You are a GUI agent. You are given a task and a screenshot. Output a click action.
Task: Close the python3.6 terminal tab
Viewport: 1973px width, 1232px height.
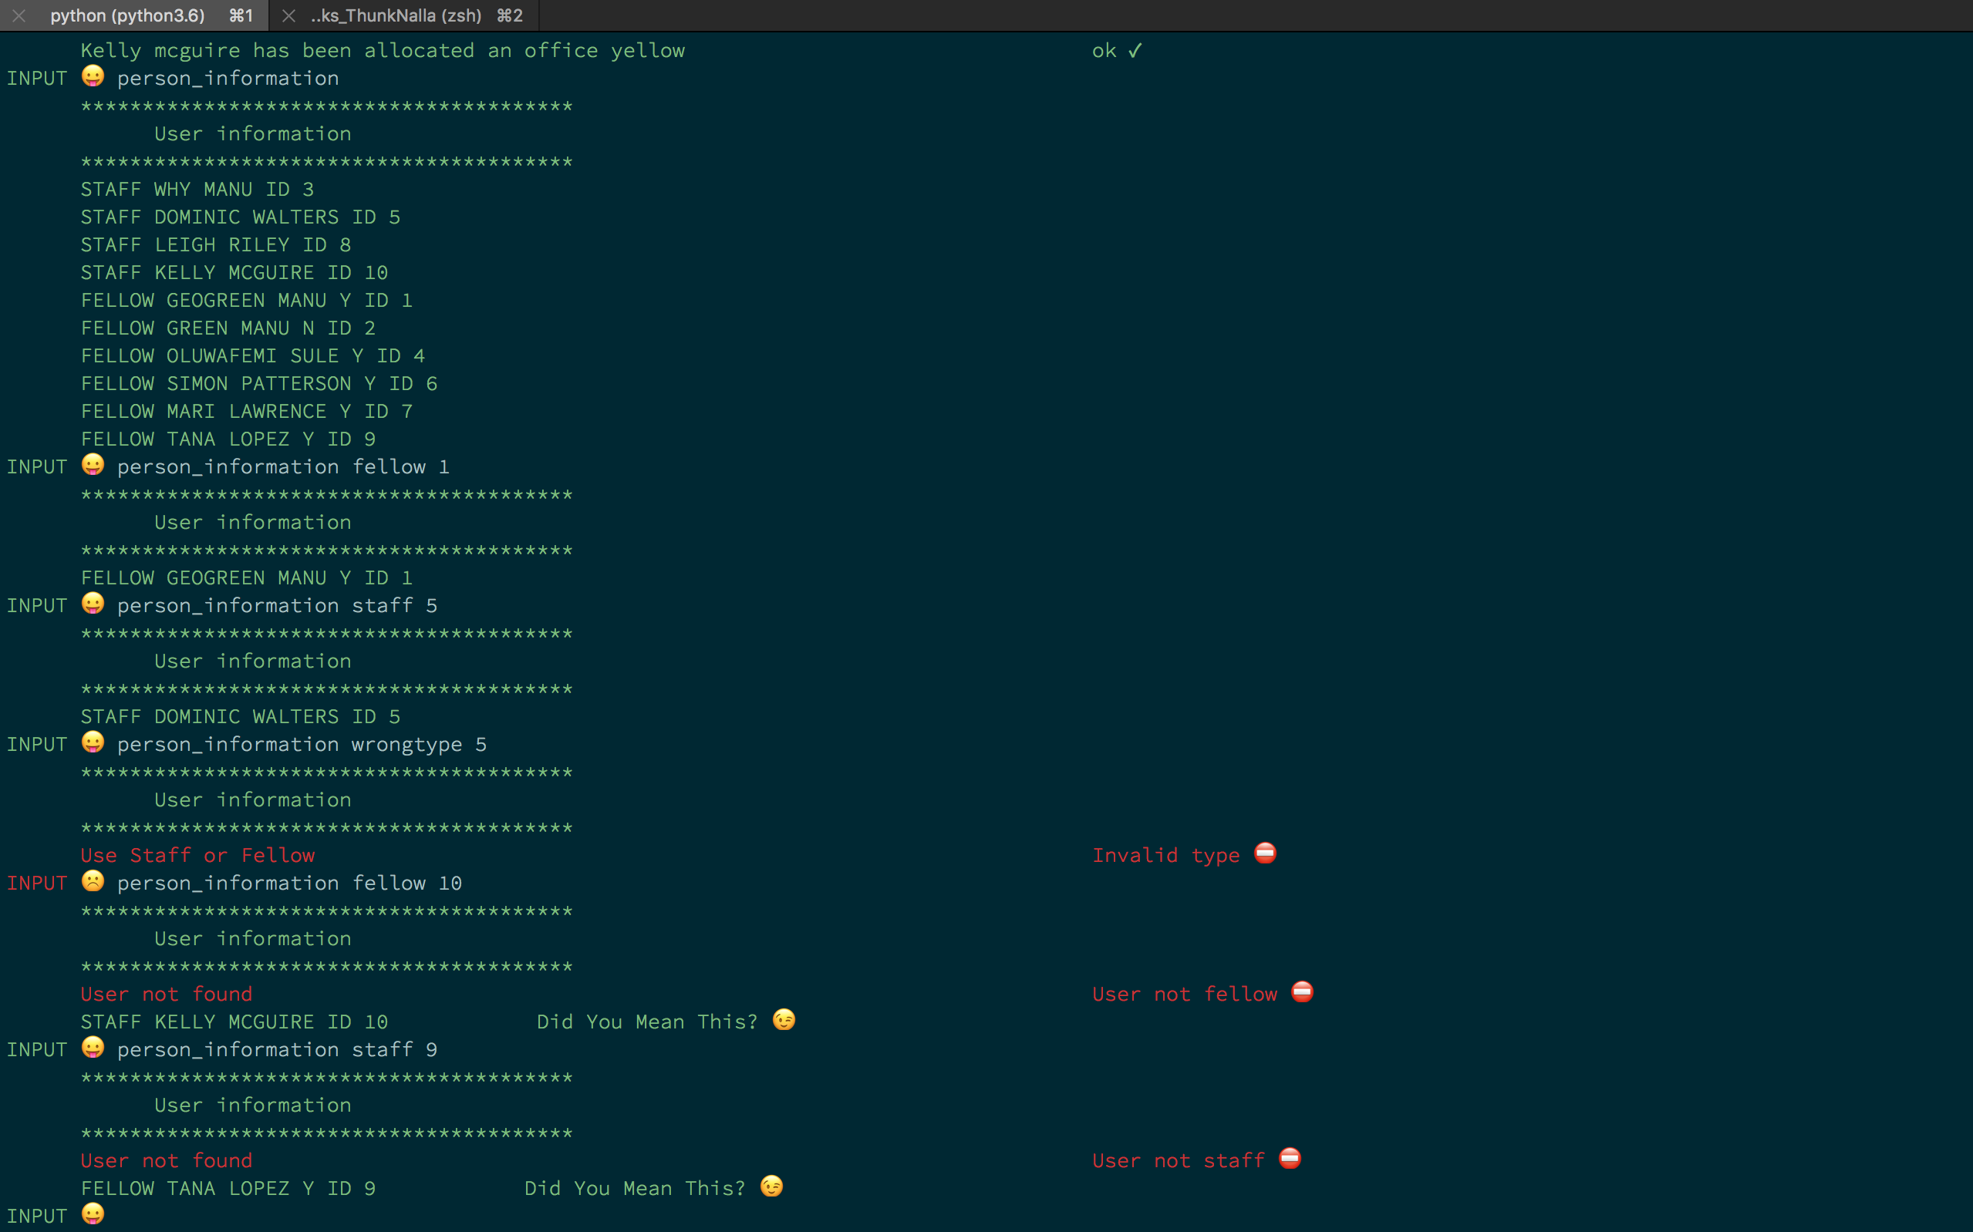click(x=19, y=15)
